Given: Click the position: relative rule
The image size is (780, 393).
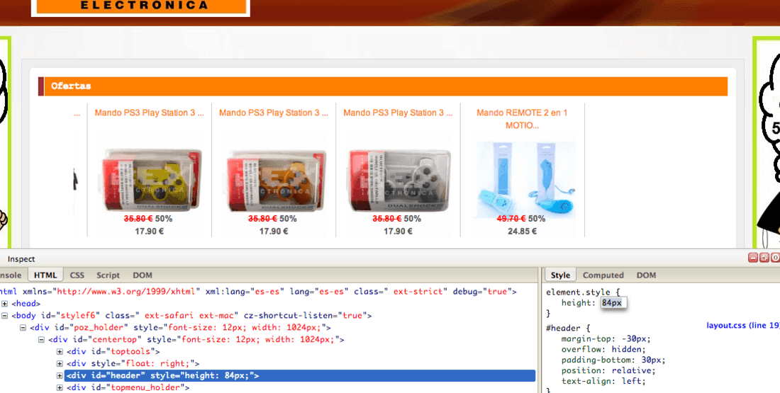Looking at the screenshot, I should pos(608,370).
